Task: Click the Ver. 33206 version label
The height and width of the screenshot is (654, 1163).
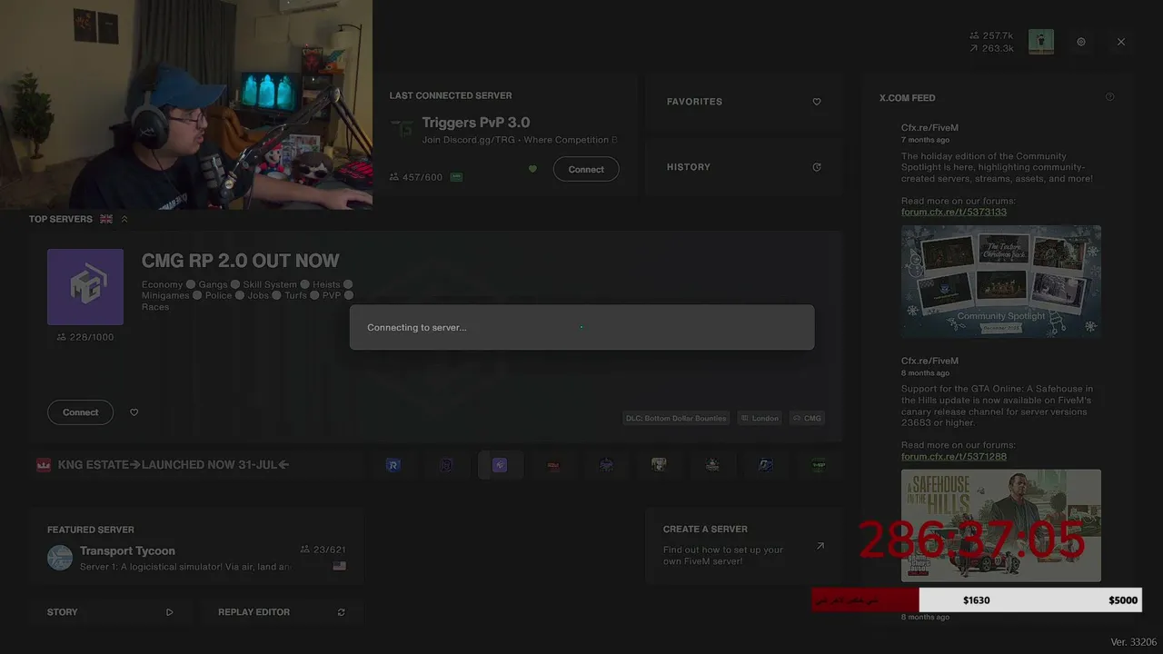Action: (1134, 642)
